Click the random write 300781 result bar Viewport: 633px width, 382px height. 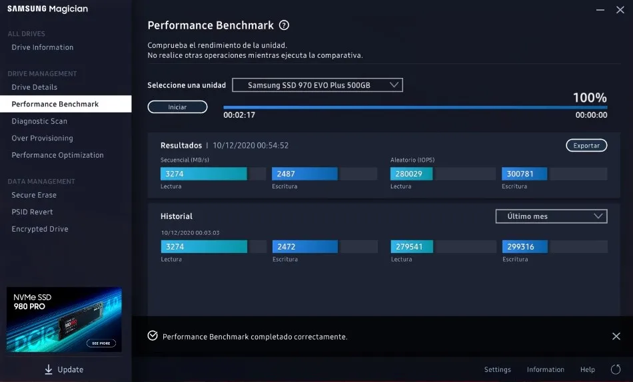click(554, 174)
